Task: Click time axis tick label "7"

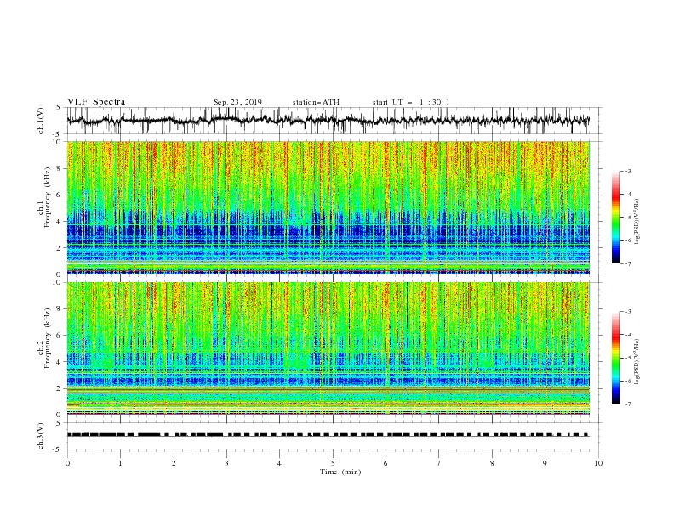Action: [x=439, y=463]
